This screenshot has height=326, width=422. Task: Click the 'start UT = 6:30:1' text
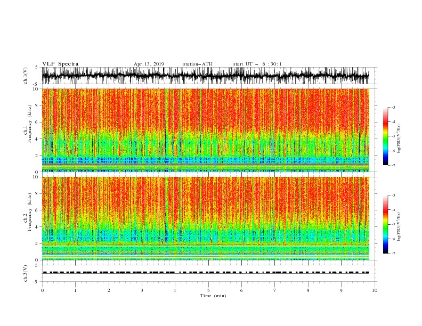(x=257, y=64)
